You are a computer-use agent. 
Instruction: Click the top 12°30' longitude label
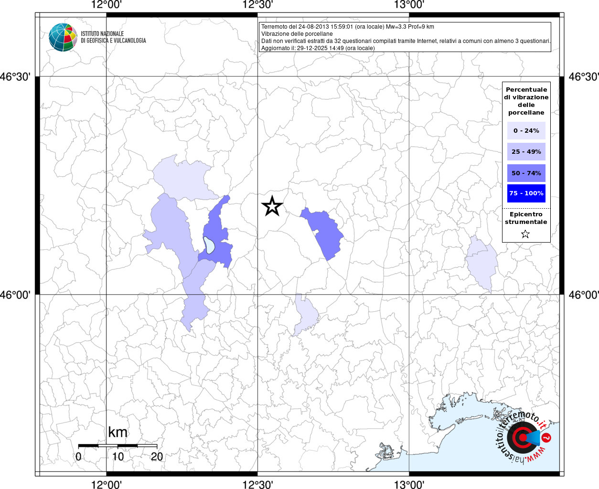257,5
